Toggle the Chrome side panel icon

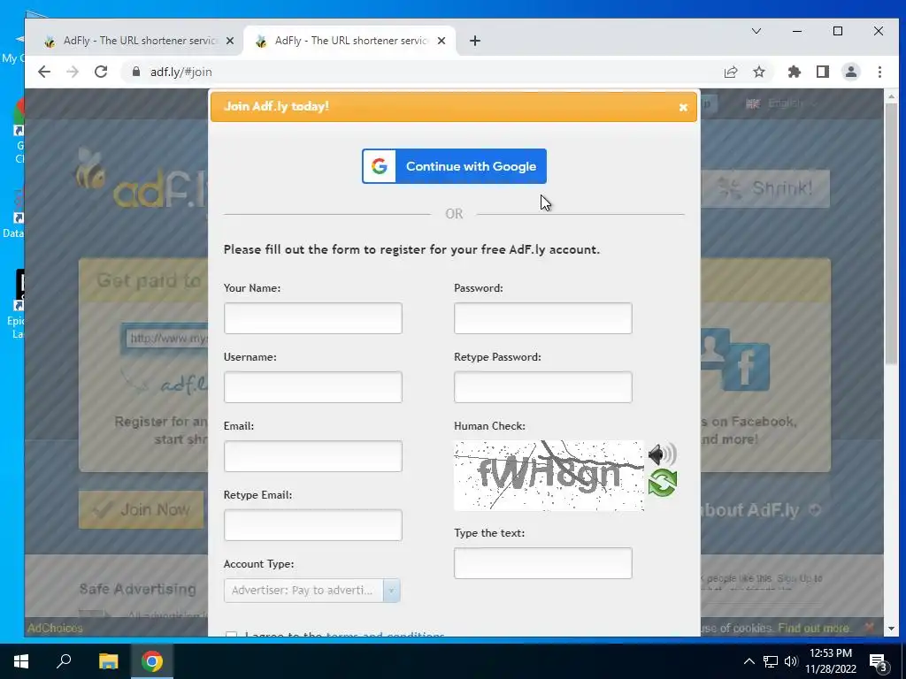[823, 72]
